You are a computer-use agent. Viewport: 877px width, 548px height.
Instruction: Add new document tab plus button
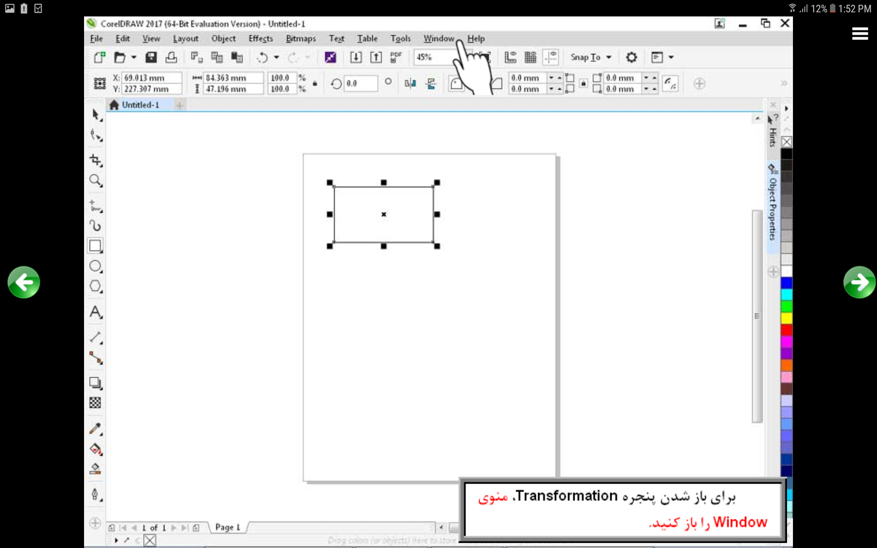coord(180,105)
